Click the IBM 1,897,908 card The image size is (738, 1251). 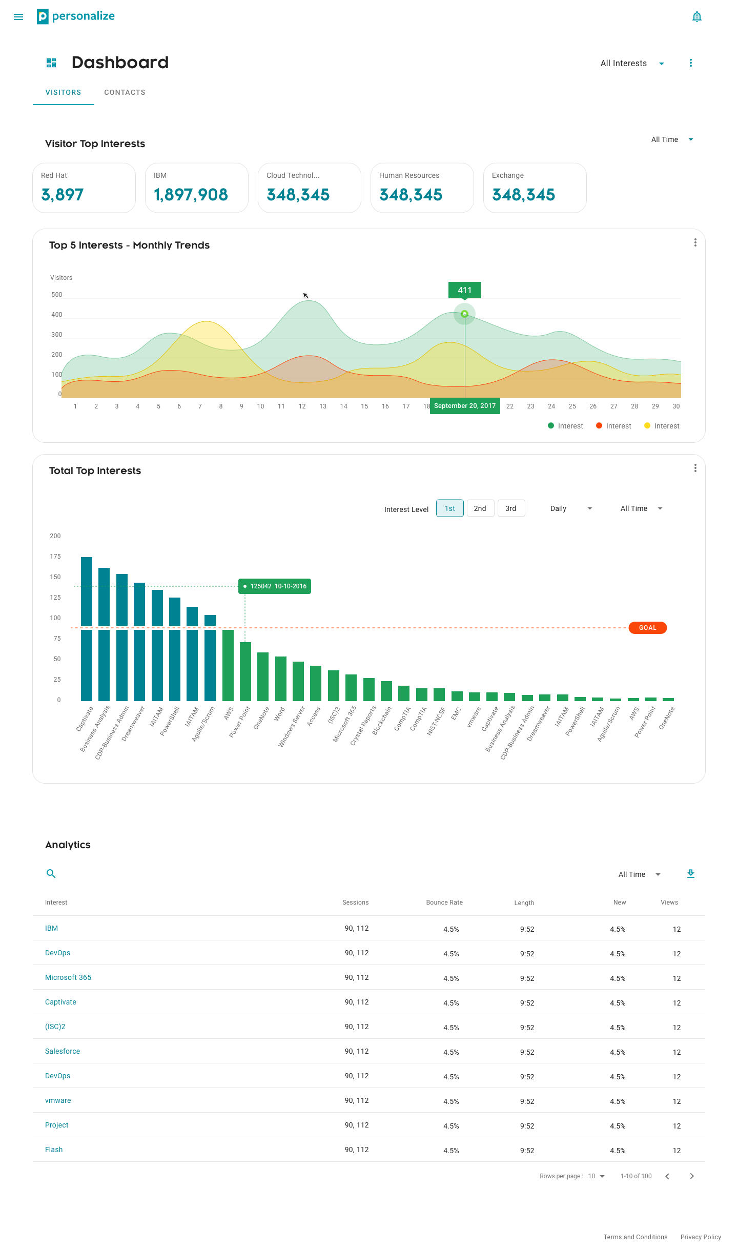tap(197, 188)
